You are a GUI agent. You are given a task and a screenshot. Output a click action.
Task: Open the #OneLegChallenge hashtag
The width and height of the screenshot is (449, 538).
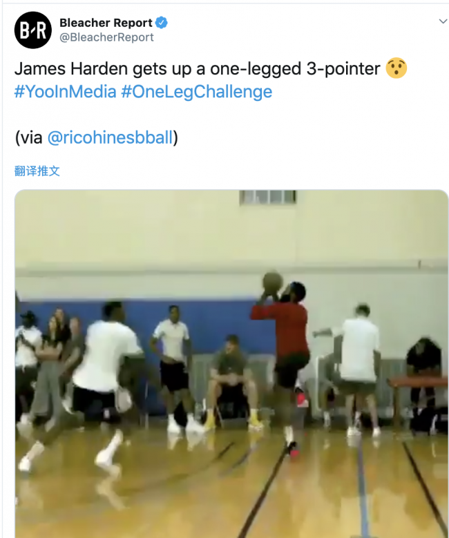click(197, 92)
